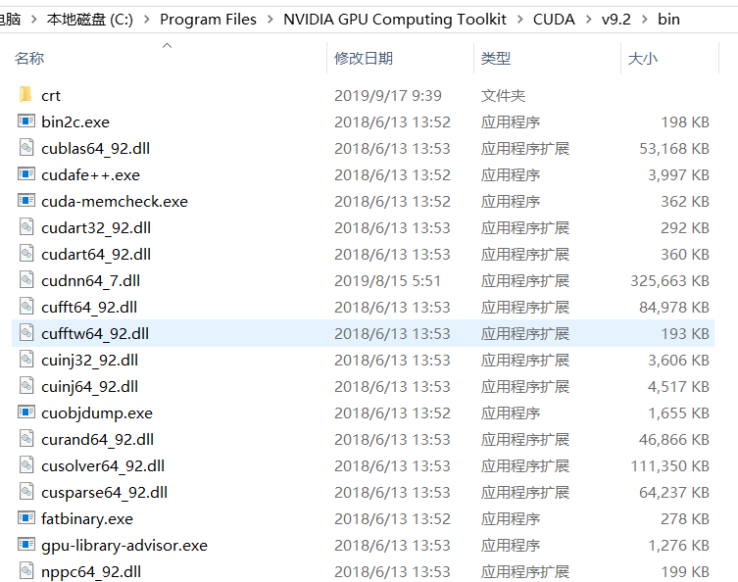Image resolution: width=738 pixels, height=582 pixels.
Task: Expand the breadcrumb chevron after v9.2
Action: pyautogui.click(x=644, y=20)
